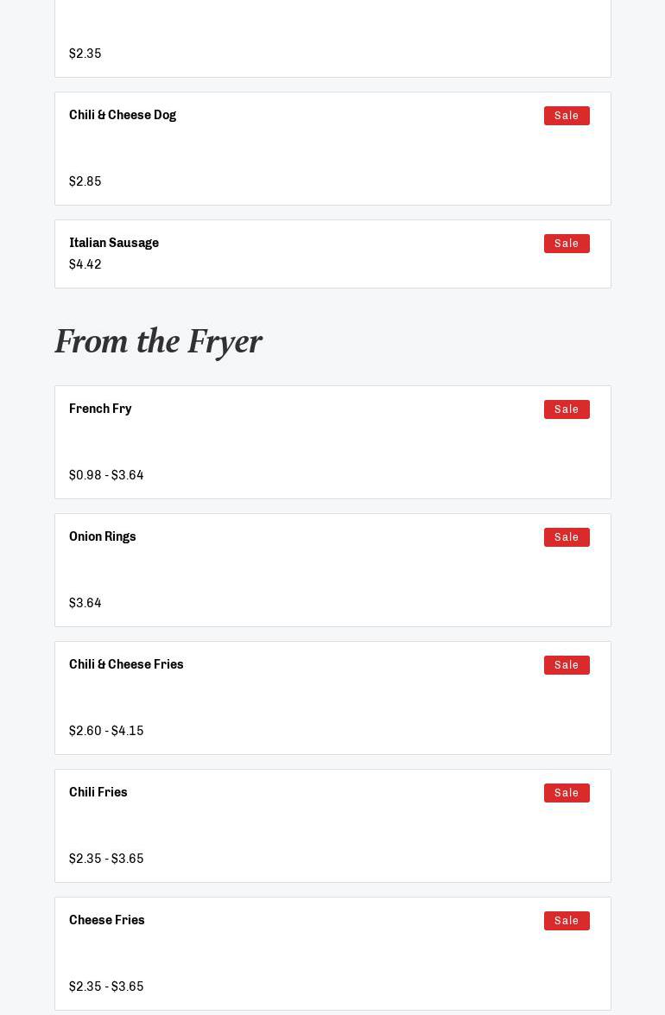Click the Onion Rings $3.64 price
The width and height of the screenshot is (665, 1015).
click(85, 603)
